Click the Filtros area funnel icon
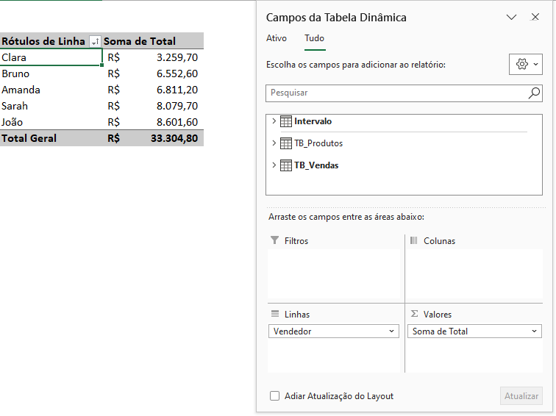This screenshot has width=556, height=416. click(x=274, y=240)
